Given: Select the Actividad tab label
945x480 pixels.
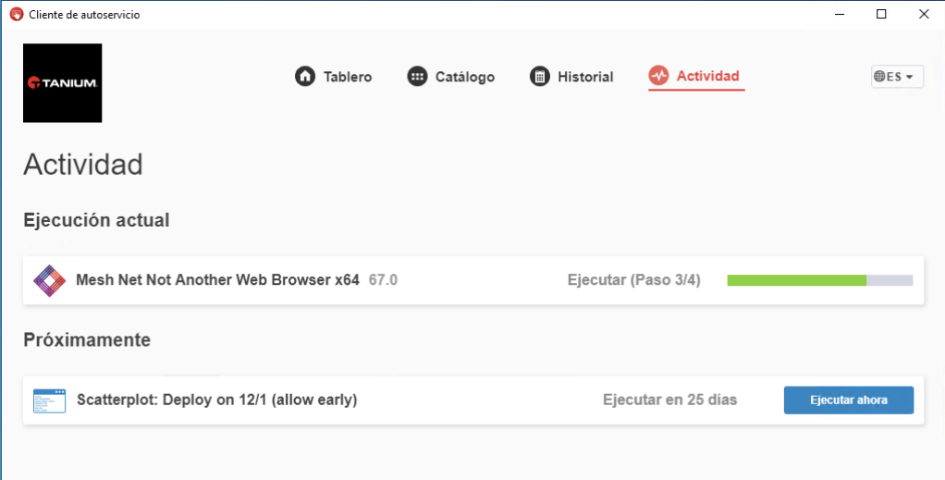Looking at the screenshot, I should click(707, 76).
